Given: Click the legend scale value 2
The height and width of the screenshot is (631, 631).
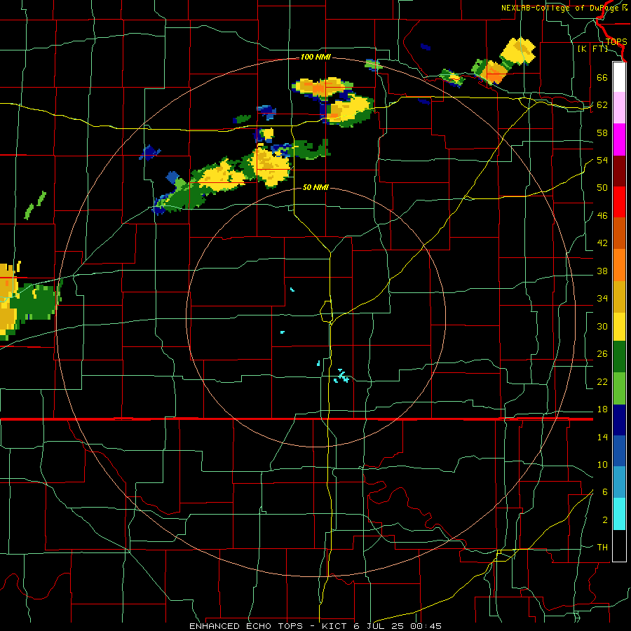Looking at the screenshot, I should (x=605, y=520).
